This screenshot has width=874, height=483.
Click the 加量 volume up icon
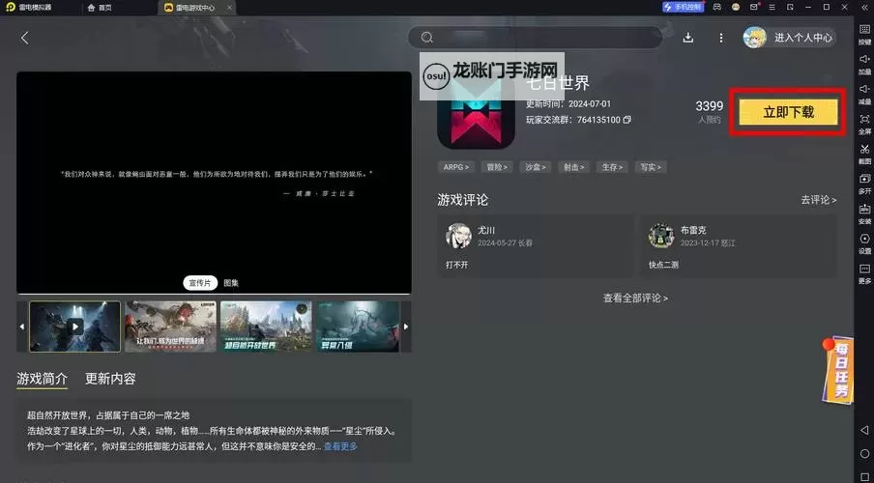point(864,64)
